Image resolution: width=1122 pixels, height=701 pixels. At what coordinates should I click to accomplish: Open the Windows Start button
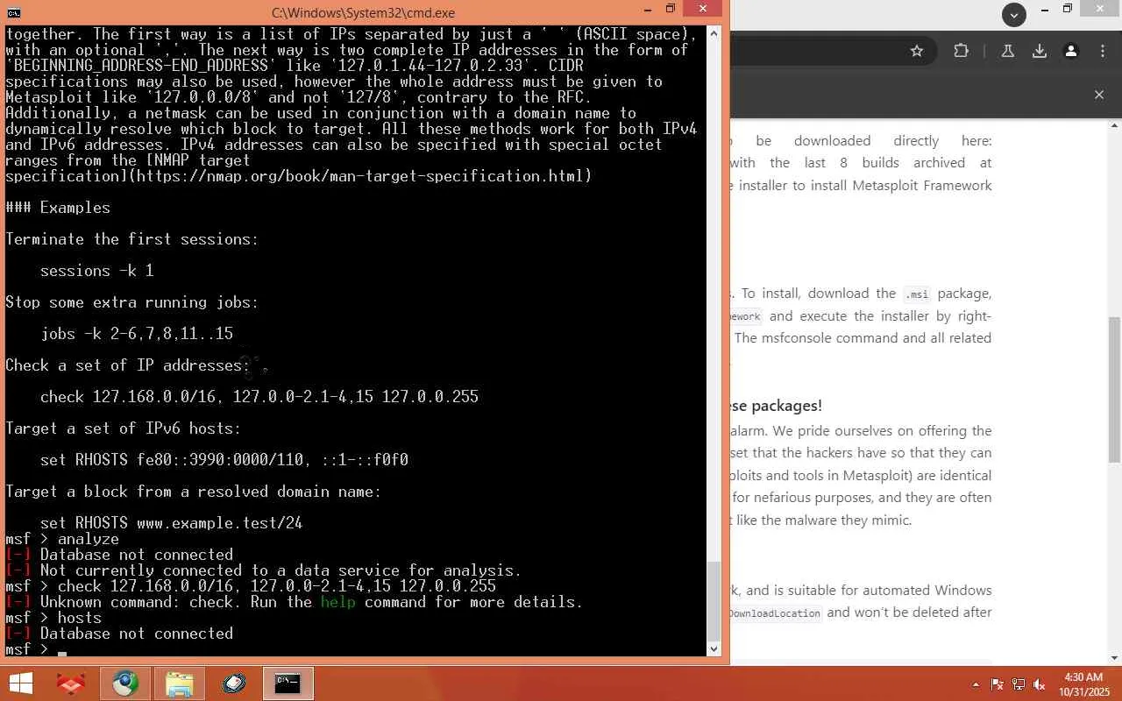[20, 683]
